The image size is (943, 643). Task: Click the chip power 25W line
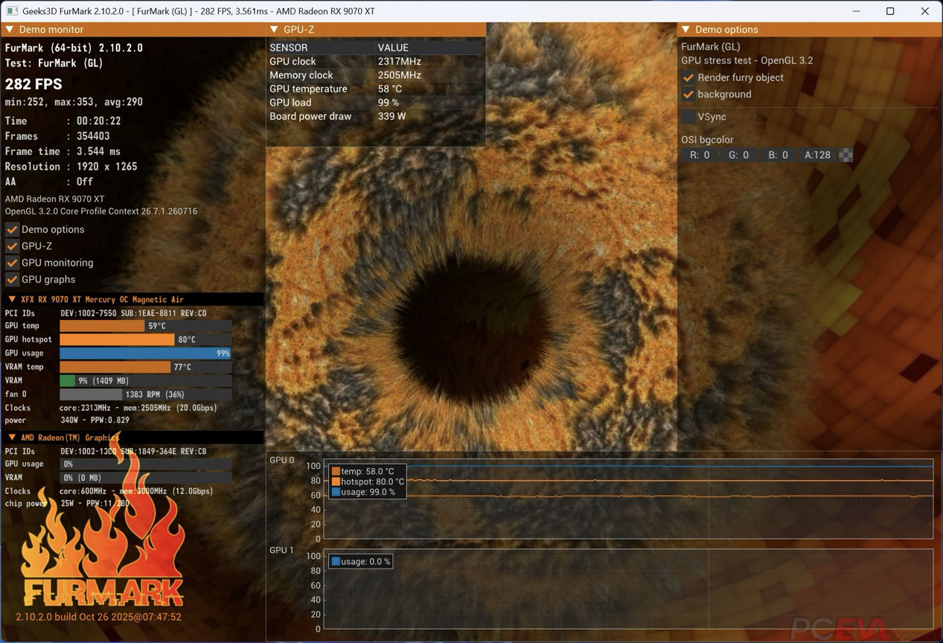(x=67, y=504)
